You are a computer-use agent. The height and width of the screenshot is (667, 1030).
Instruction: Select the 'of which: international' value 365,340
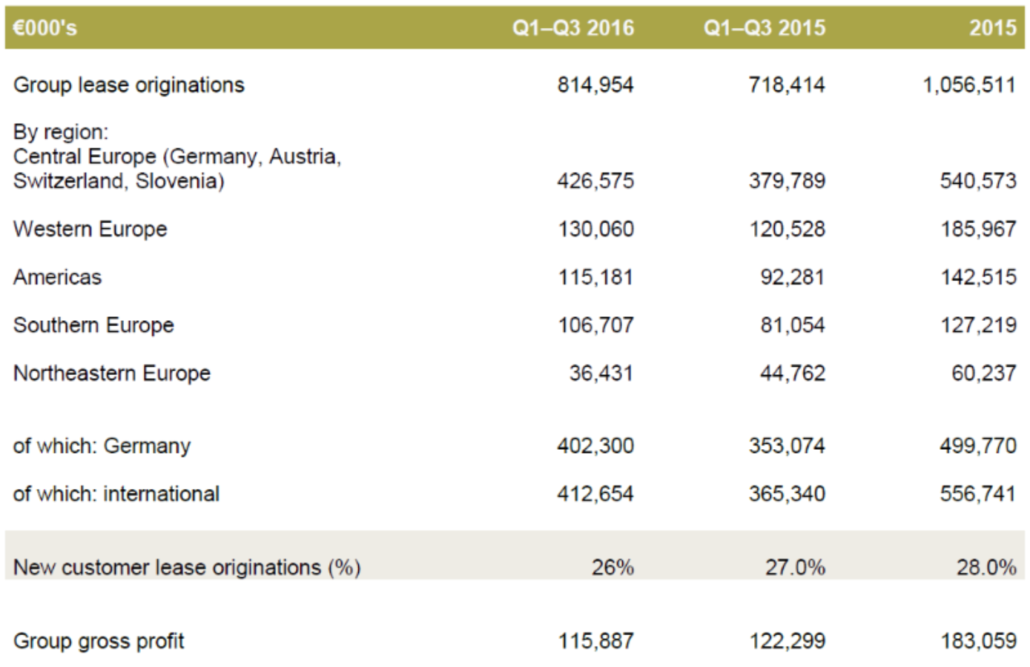787,494
